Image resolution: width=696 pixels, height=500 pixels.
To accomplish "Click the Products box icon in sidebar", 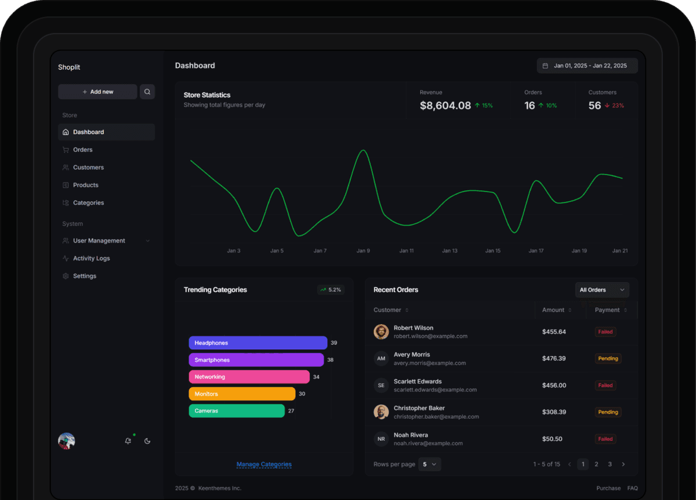I will [66, 185].
